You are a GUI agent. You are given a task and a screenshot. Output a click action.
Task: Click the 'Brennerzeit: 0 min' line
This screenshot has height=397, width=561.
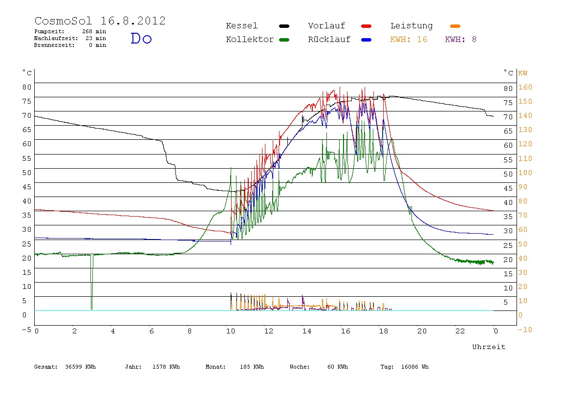click(70, 45)
